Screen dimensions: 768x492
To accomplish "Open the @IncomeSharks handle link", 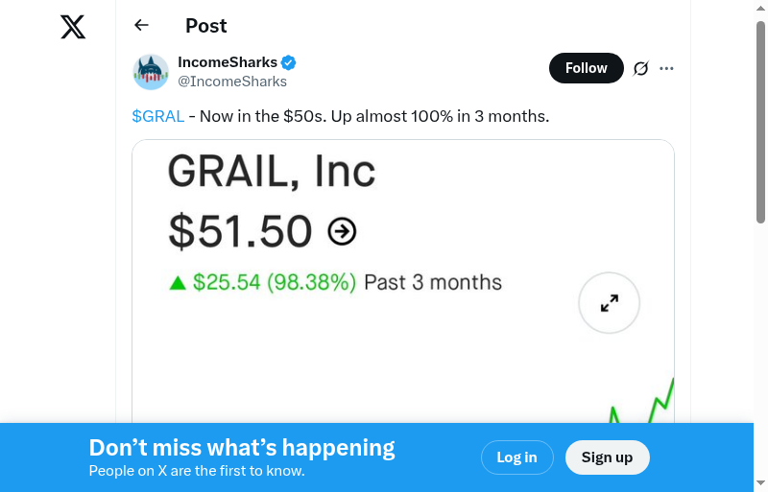I will pyautogui.click(x=232, y=82).
